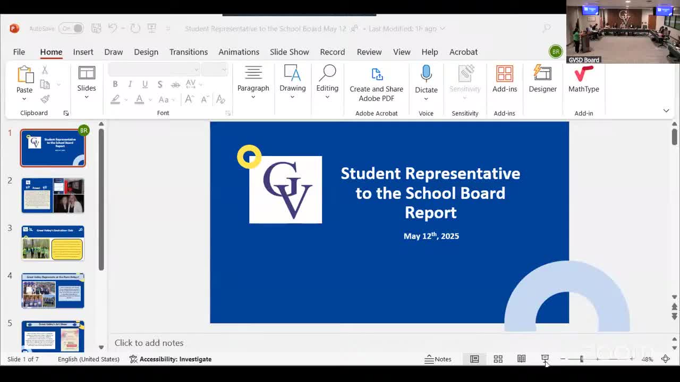Click Accessibility: Investigate in status bar
Viewport: 680px width, 382px height.
coord(170,359)
